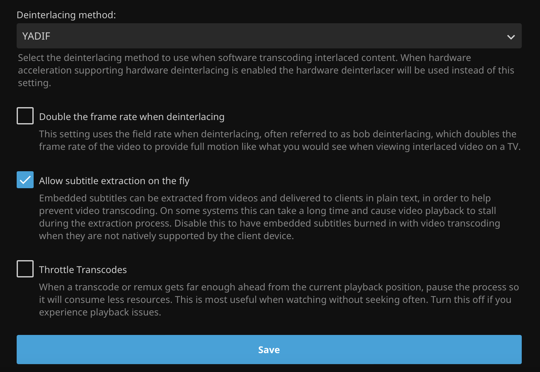The image size is (540, 372).
Task: Click the white checkmark icon for subtitle extraction
Action: [25, 180]
